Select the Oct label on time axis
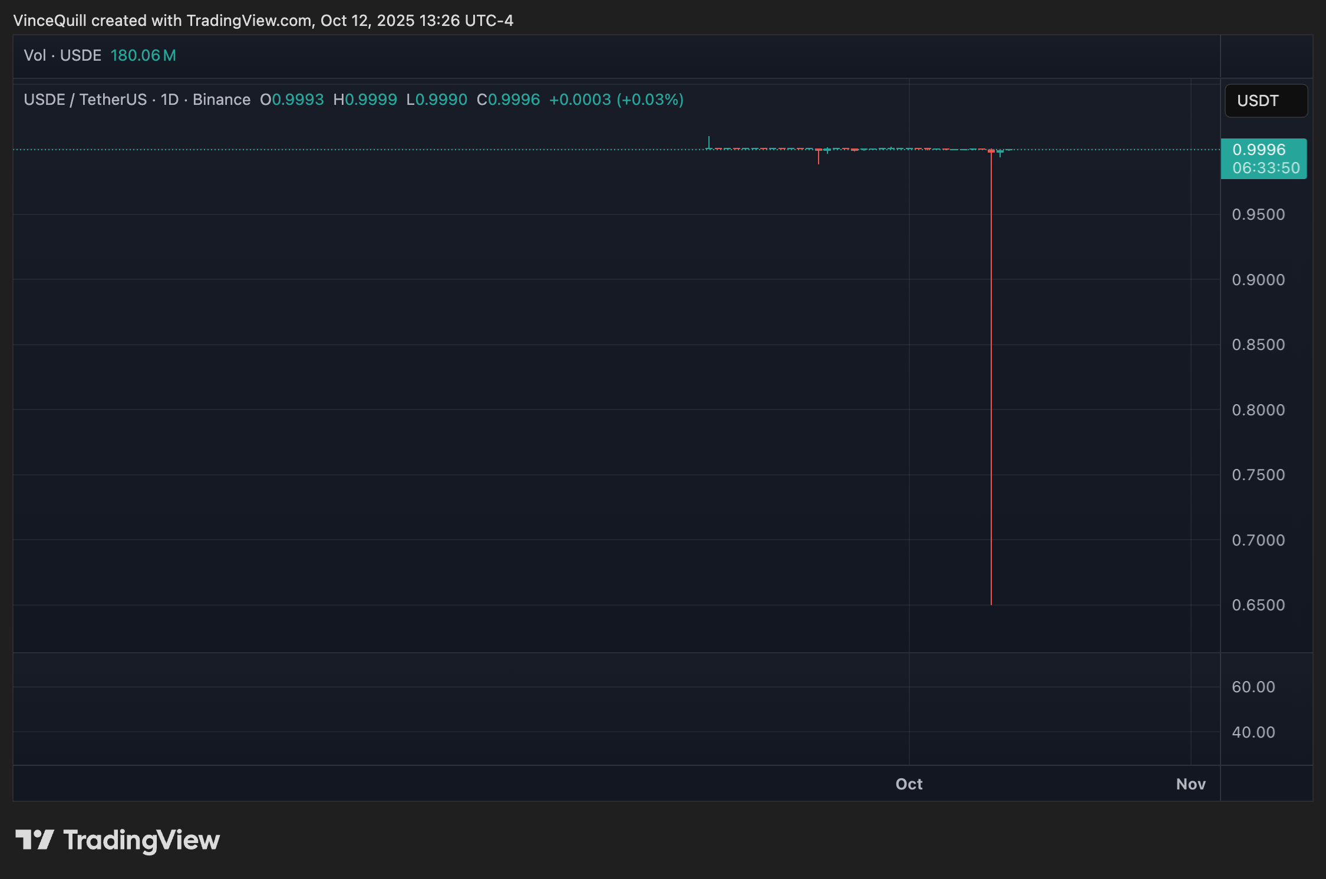This screenshot has height=879, width=1326. [x=908, y=784]
